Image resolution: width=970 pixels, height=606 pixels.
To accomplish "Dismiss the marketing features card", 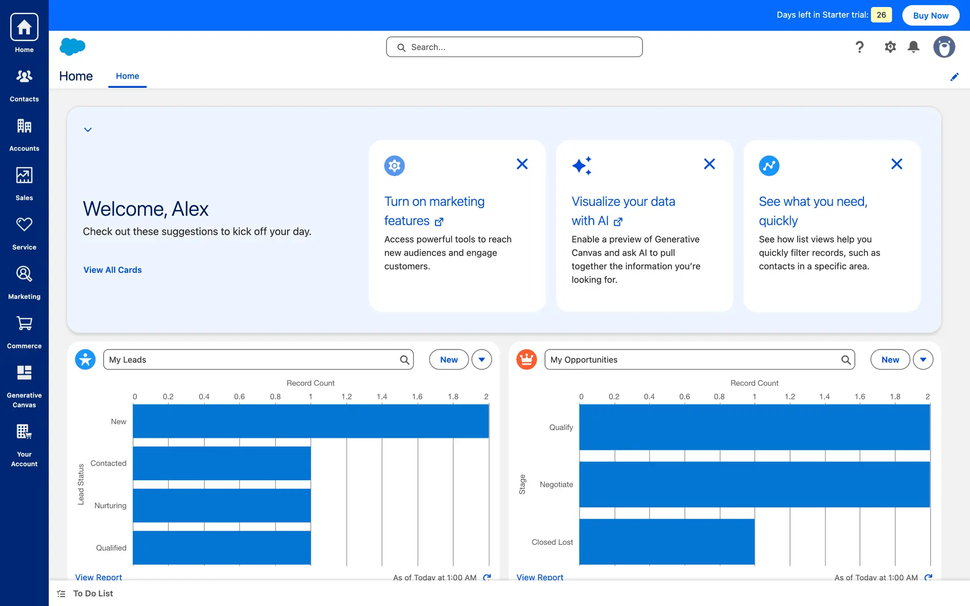I will [522, 164].
